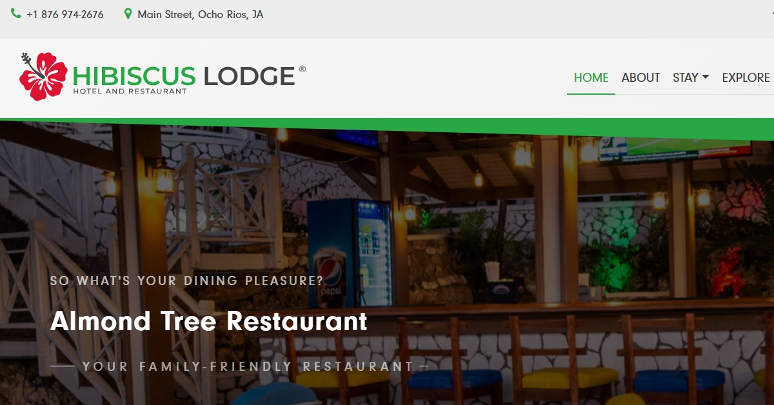
Task: Click the registered trademark symbol beside LODGE
Action: (303, 69)
